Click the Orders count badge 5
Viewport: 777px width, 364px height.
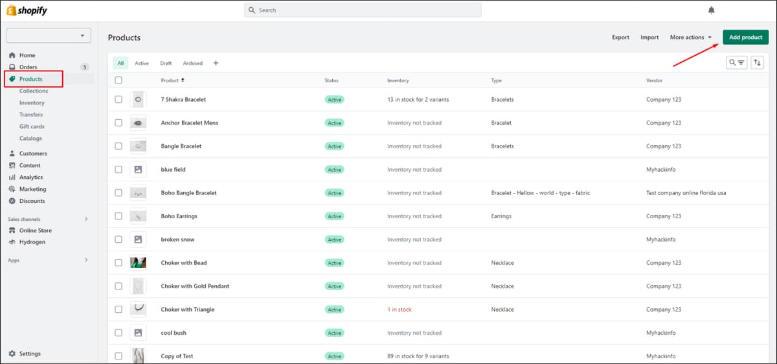coord(84,67)
